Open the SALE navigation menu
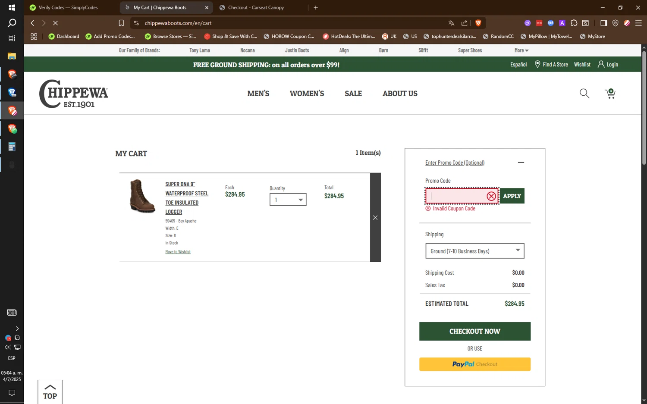This screenshot has width=647, height=404. [x=353, y=94]
